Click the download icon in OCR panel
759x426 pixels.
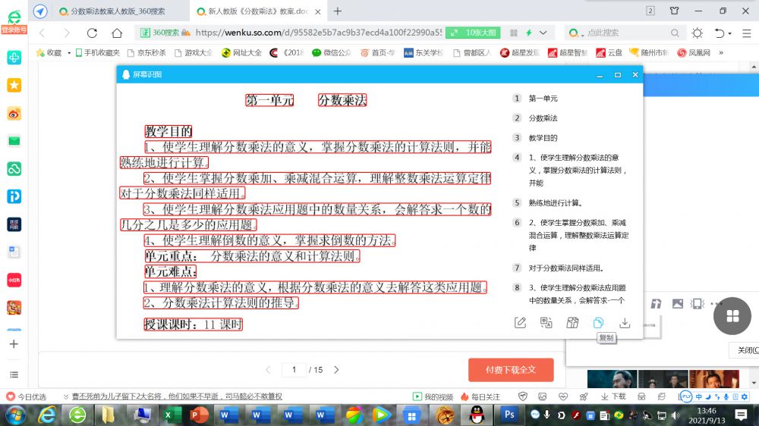coord(625,323)
